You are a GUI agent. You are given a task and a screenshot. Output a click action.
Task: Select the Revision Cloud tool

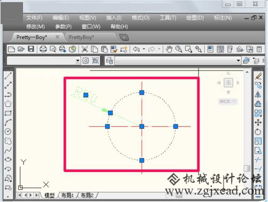(8, 141)
